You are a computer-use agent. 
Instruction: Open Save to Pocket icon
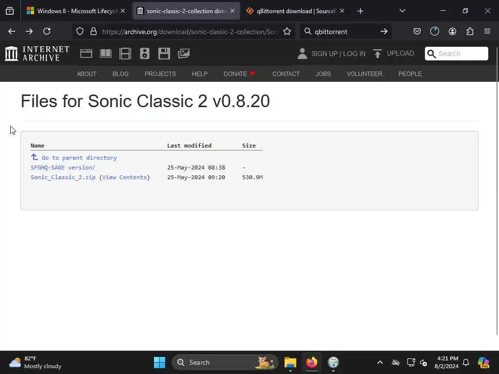(417, 32)
